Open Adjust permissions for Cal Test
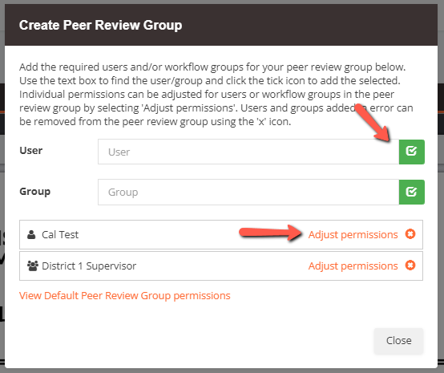Viewport: 444px width, 373px height. (x=353, y=235)
